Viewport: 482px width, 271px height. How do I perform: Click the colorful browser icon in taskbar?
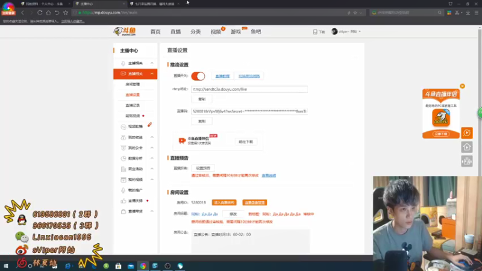click(143, 266)
